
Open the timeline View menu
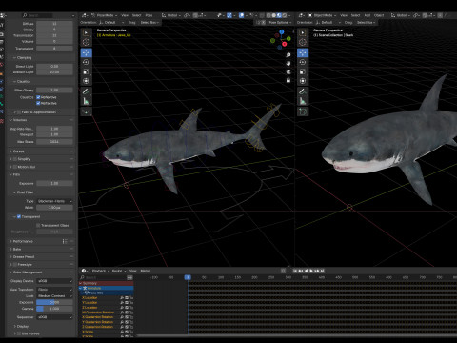point(133,271)
